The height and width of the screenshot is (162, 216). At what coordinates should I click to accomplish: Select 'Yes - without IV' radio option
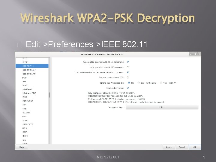coord(139,83)
